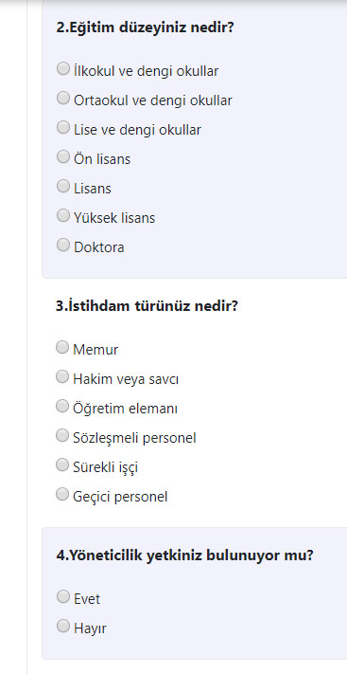The width and height of the screenshot is (347, 674).
Task: Answer Evet for yöneticilik yetkisi
Action: [x=63, y=596]
